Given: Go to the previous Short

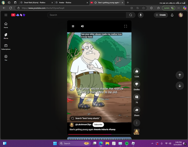Looking at the screenshot, I should (180, 75).
